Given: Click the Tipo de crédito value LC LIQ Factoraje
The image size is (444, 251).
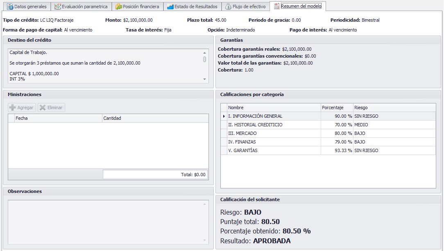Looking at the screenshot, I should (57, 20).
